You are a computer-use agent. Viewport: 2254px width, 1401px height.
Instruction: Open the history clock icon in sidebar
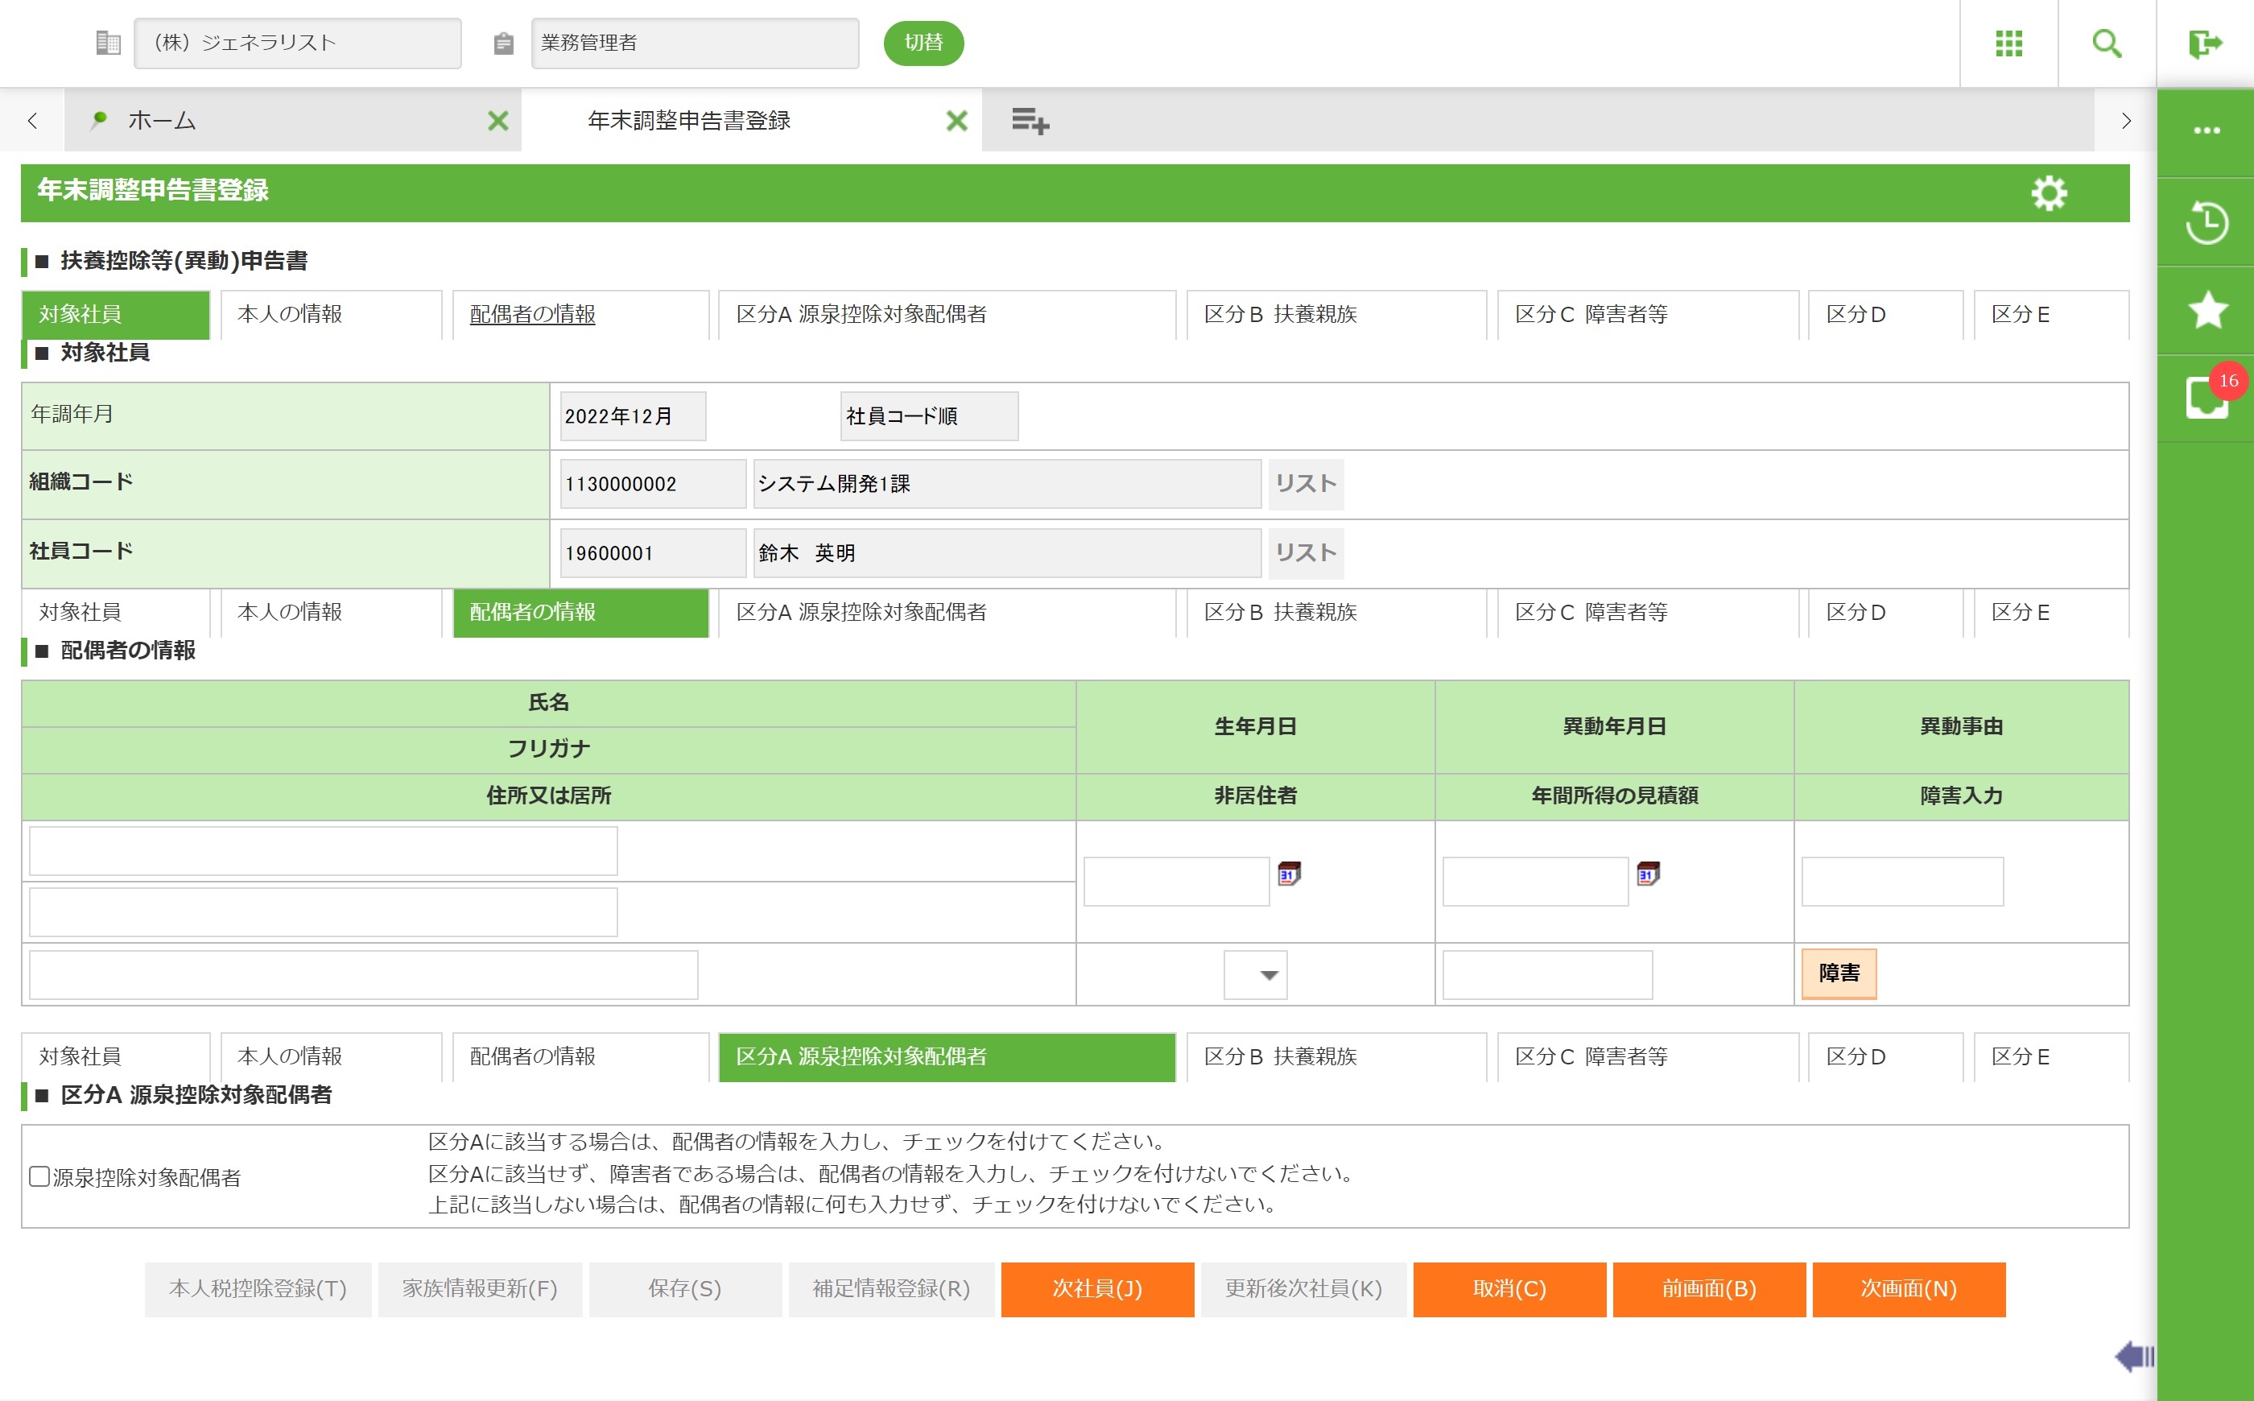[2206, 222]
